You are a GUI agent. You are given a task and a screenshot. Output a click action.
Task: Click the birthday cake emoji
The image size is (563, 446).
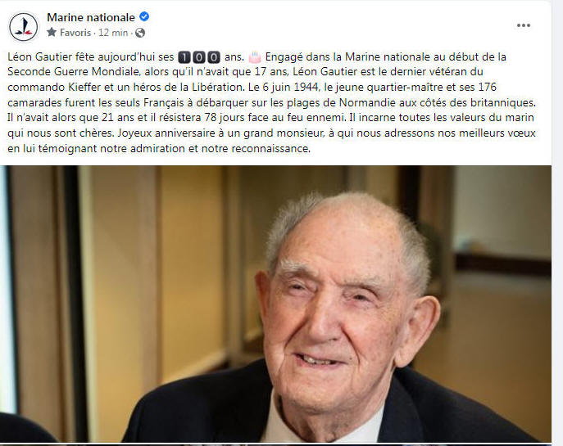[x=255, y=57]
